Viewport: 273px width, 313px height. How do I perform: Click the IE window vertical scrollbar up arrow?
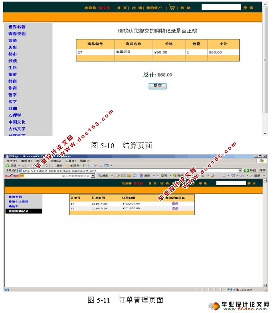coord(265,180)
